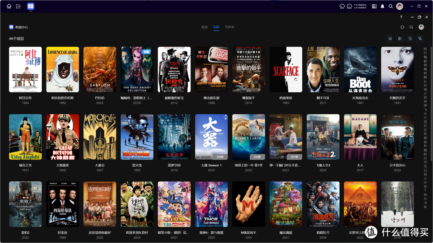Switch to list view icon
The width and height of the screenshot is (433, 243).
click(x=400, y=38)
